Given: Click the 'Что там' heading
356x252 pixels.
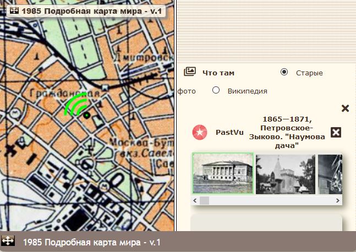Looking at the screenshot, I should (218, 73).
